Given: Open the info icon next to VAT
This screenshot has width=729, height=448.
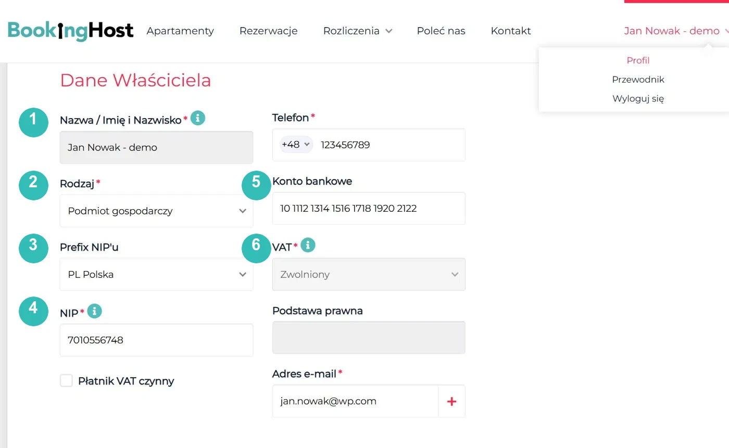Looking at the screenshot, I should [308, 245].
